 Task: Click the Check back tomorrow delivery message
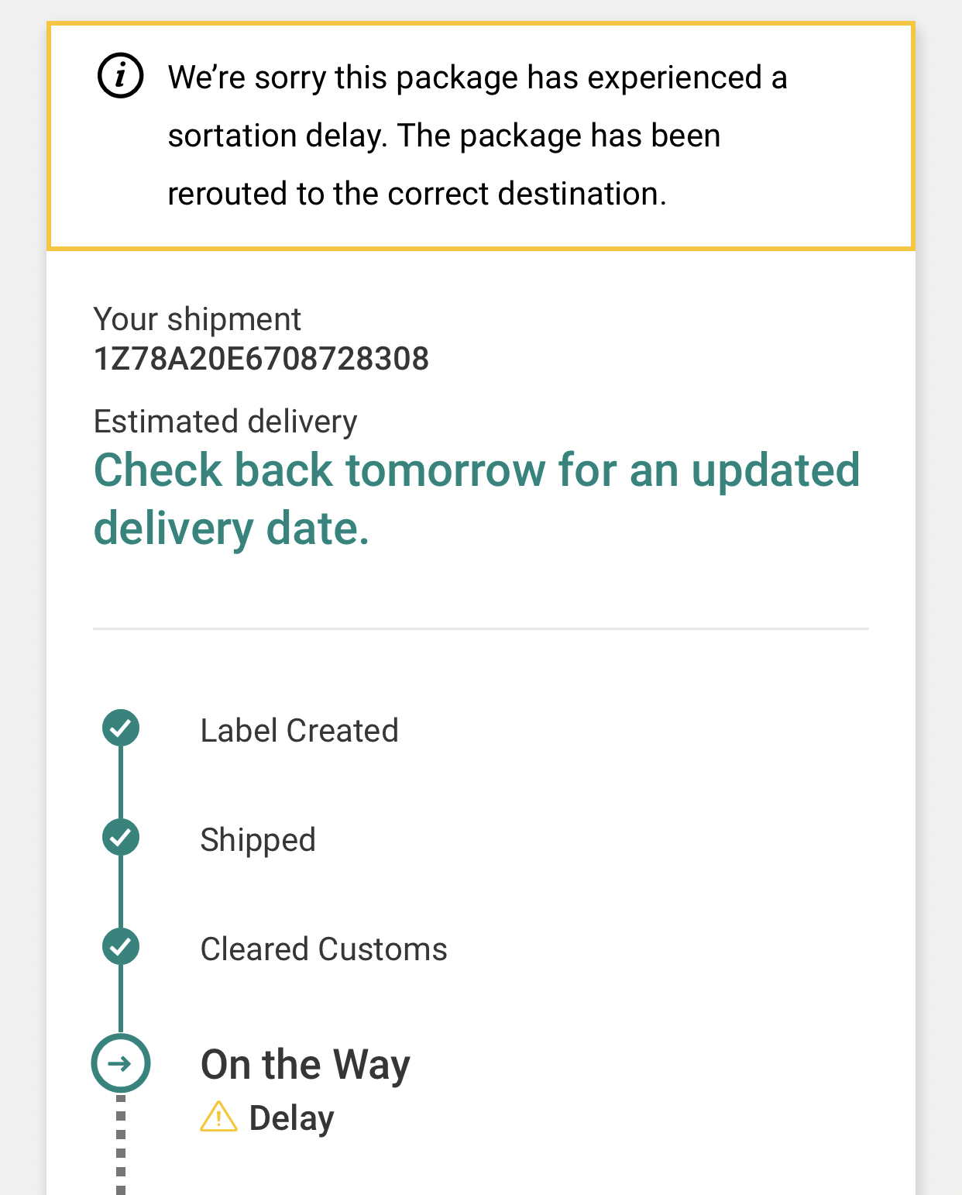click(476, 499)
